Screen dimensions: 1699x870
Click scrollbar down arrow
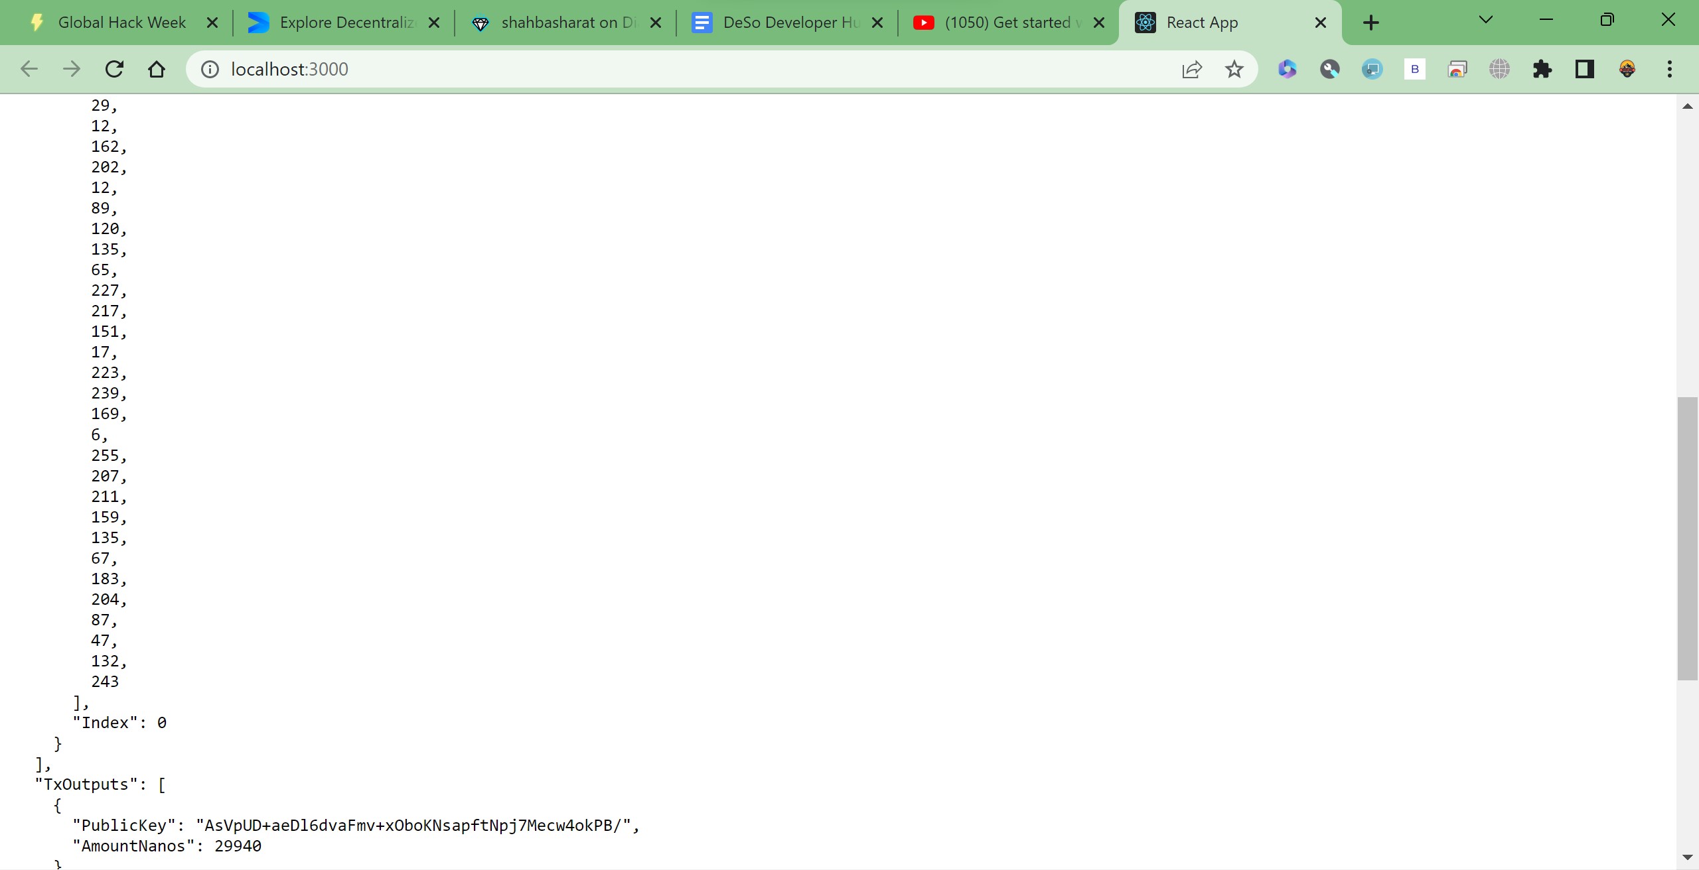coord(1687,857)
